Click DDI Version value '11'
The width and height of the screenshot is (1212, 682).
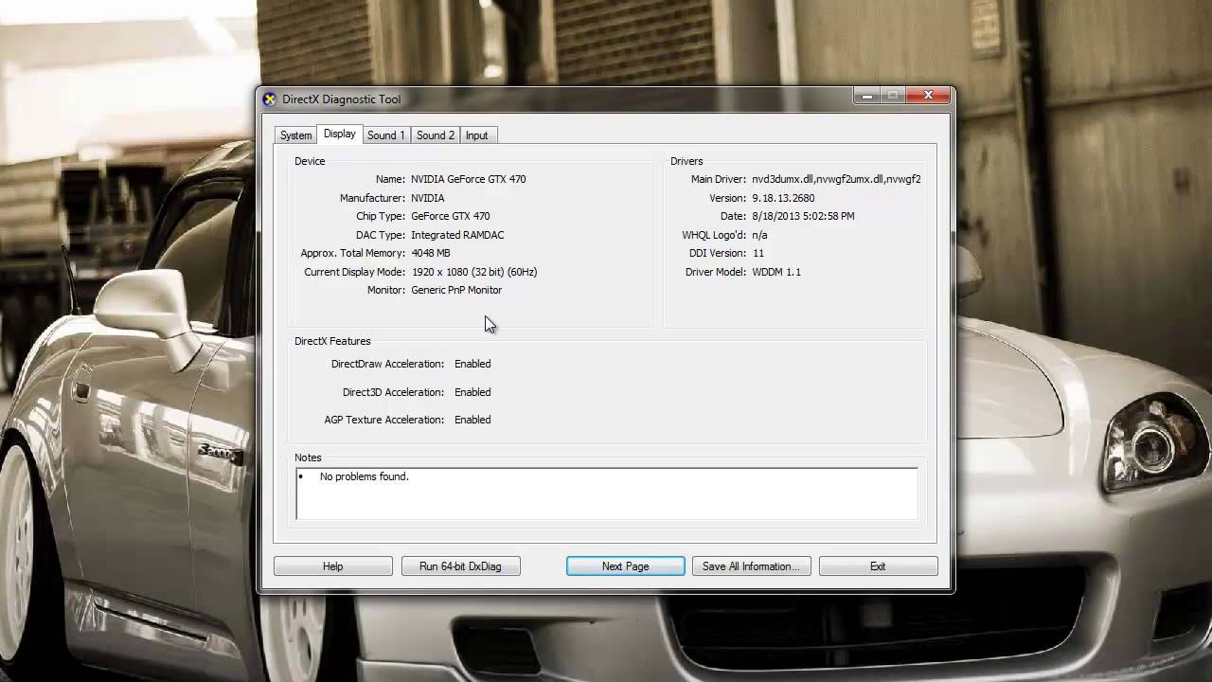[757, 253]
